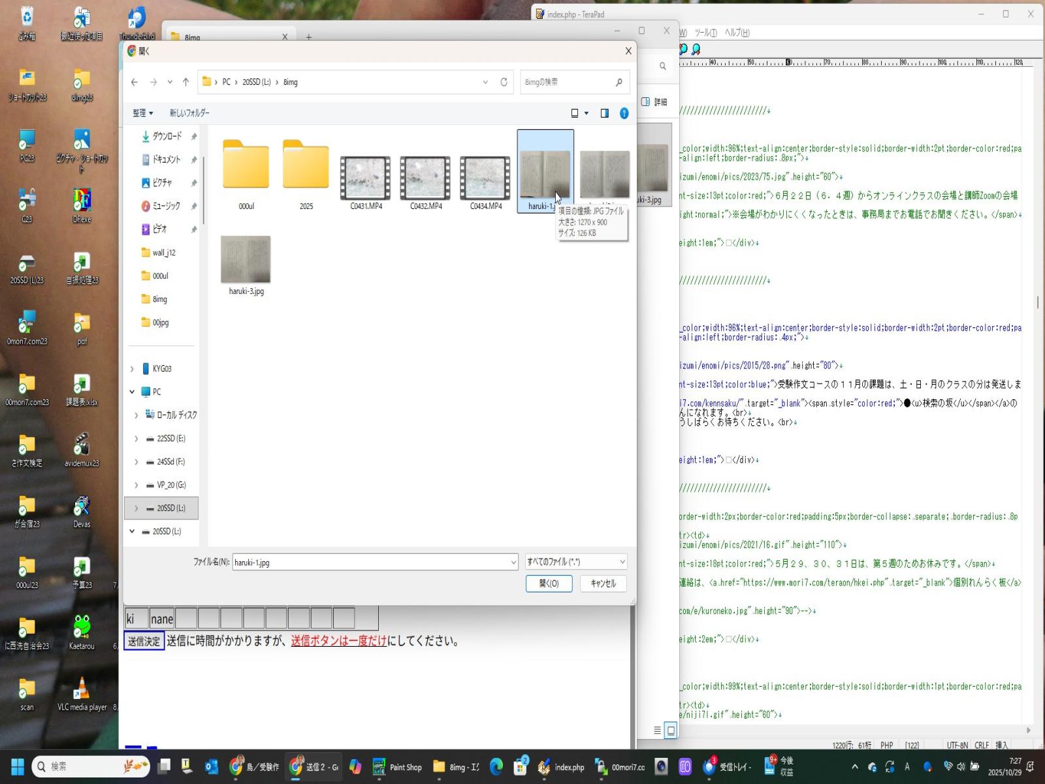This screenshot has height=784, width=1045.
Task: Select ダウンロード in the quick access sidebar
Action: tap(167, 137)
